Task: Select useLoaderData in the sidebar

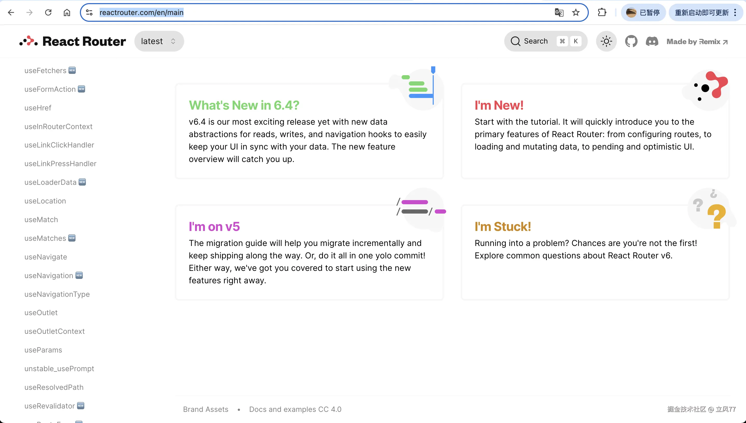Action: [50, 182]
